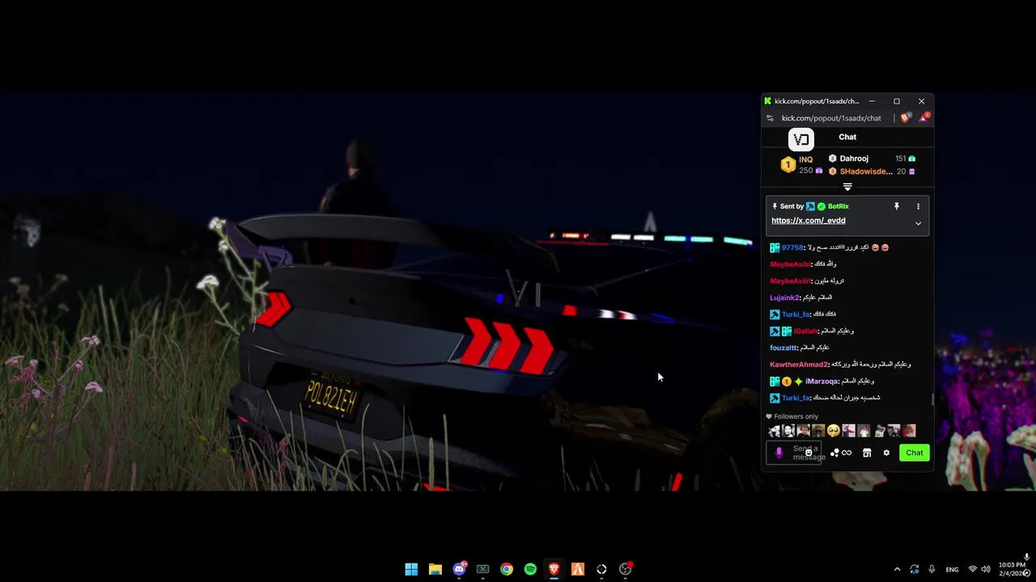
Task: Open Spotify from taskbar
Action: 530,569
